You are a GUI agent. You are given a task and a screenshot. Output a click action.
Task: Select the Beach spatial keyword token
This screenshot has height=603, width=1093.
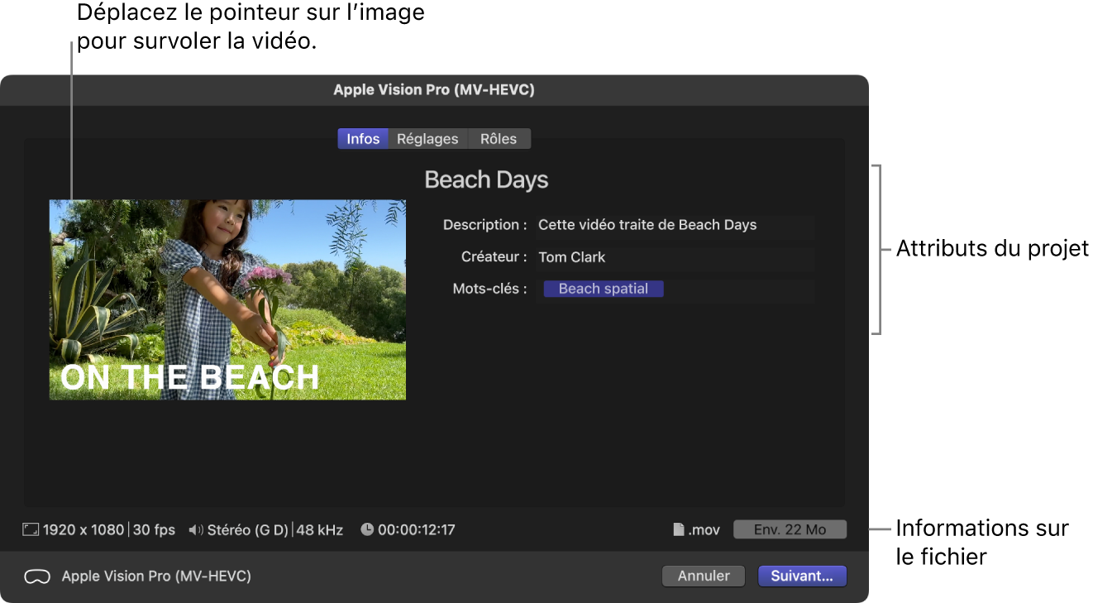point(603,289)
